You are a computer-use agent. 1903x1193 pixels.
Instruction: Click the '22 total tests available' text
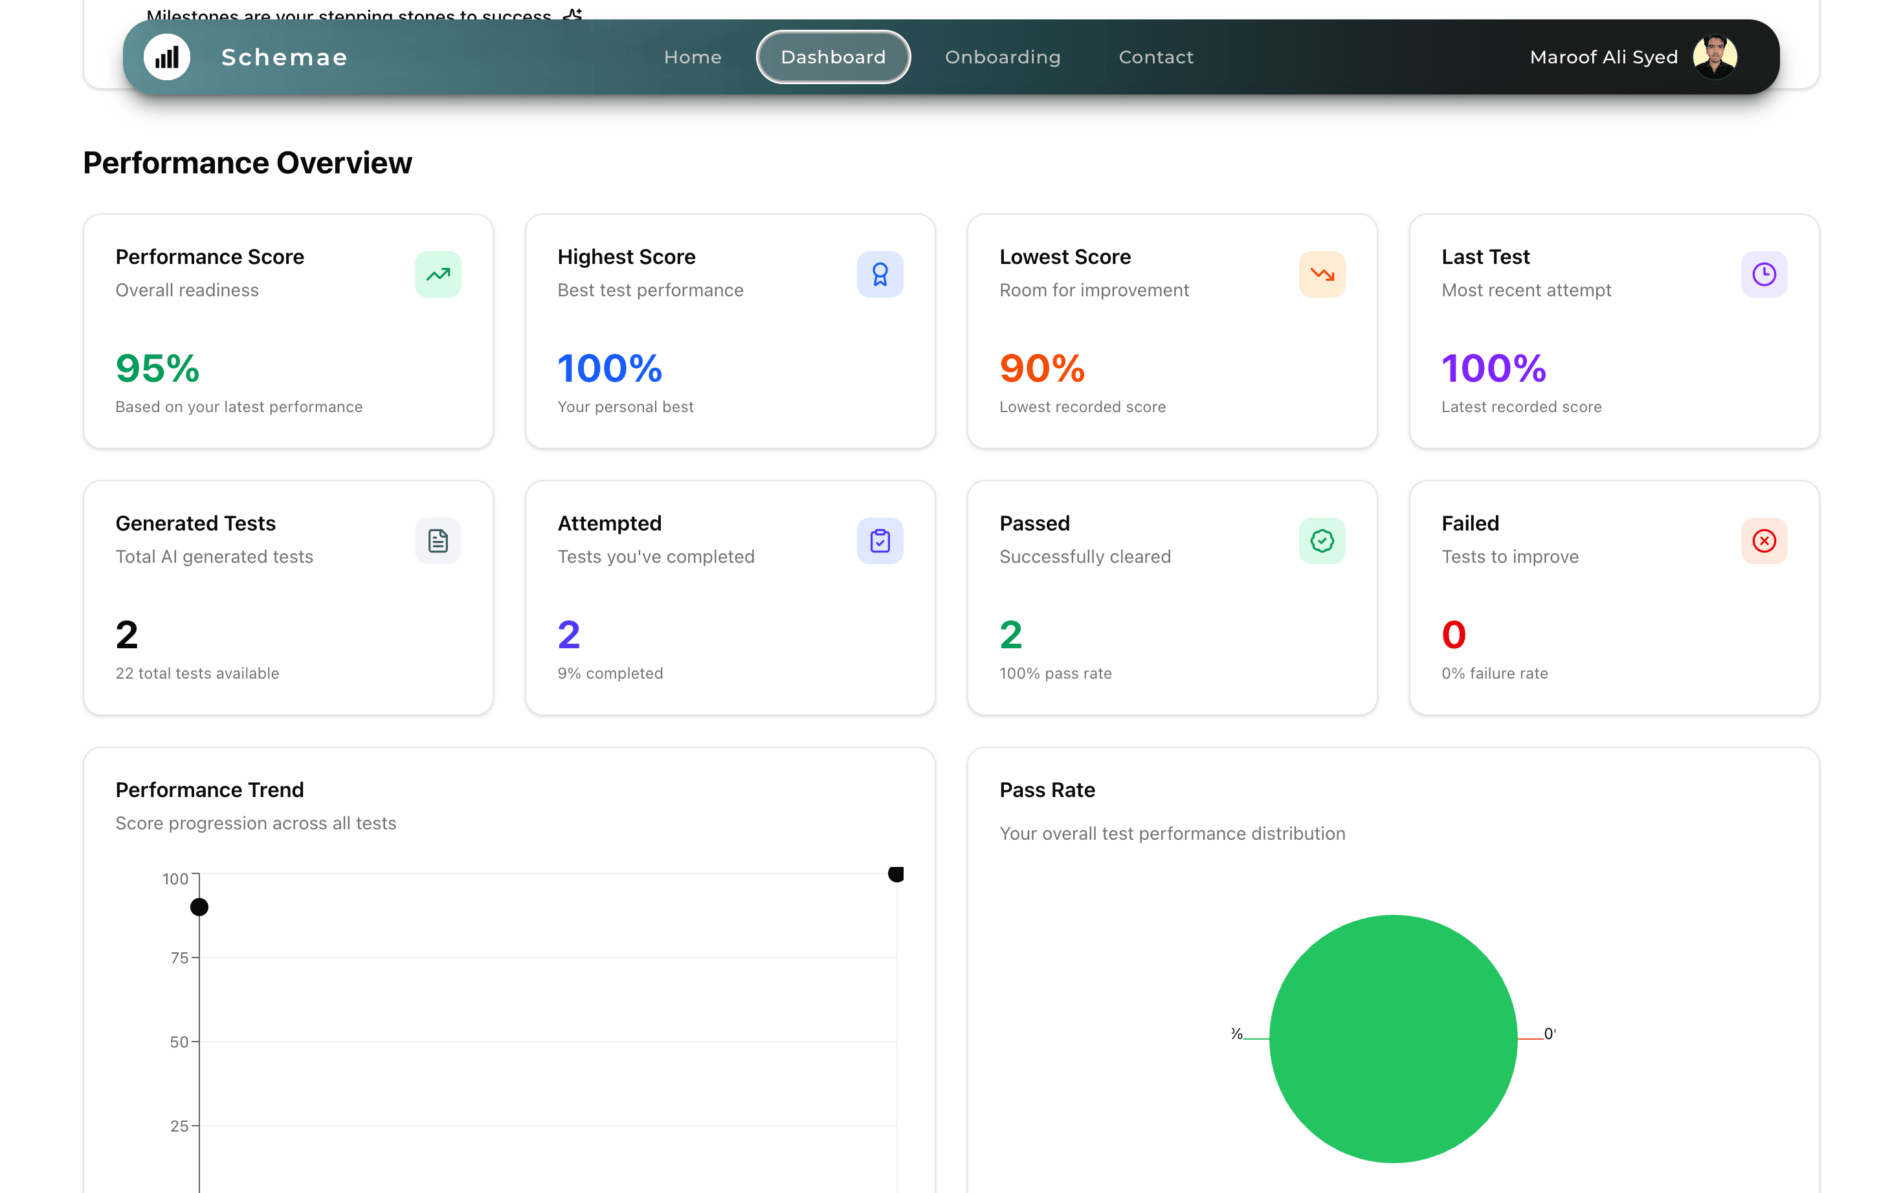click(197, 673)
